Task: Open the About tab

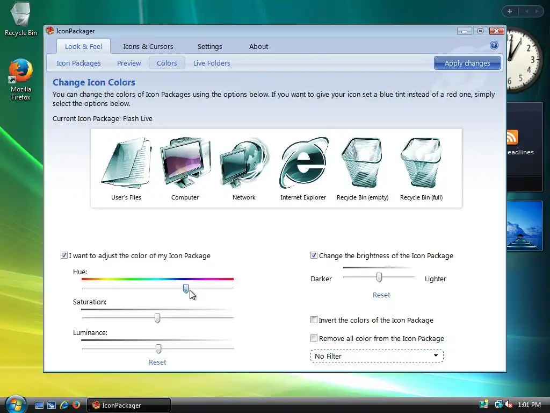Action: (x=258, y=46)
